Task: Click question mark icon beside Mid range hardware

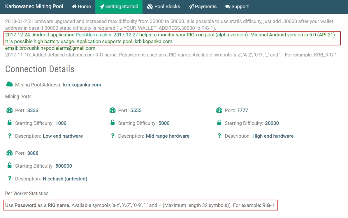Action: coord(113,136)
